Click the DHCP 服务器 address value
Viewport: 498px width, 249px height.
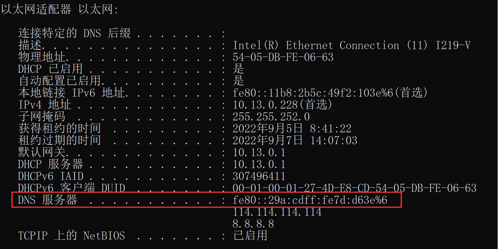(259, 164)
